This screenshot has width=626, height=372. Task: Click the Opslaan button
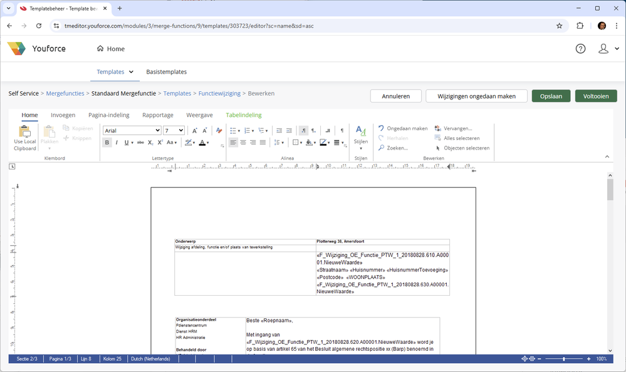[551, 96]
